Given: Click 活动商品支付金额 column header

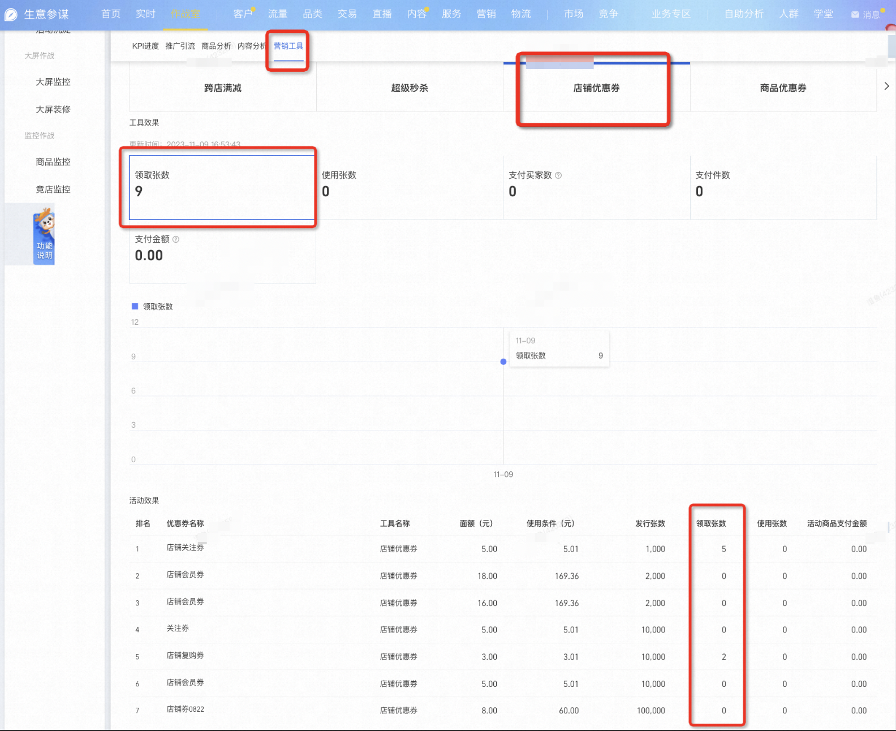Looking at the screenshot, I should [837, 523].
